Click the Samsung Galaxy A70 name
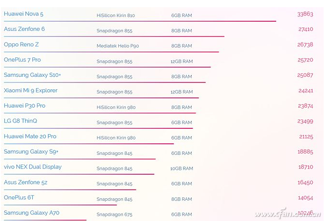Viewport: 329px width, 221px height. (x=32, y=213)
